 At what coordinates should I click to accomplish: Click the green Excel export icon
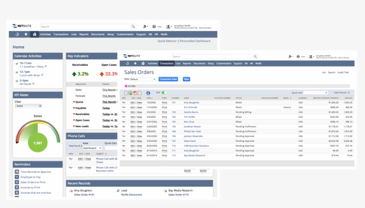[130, 92]
